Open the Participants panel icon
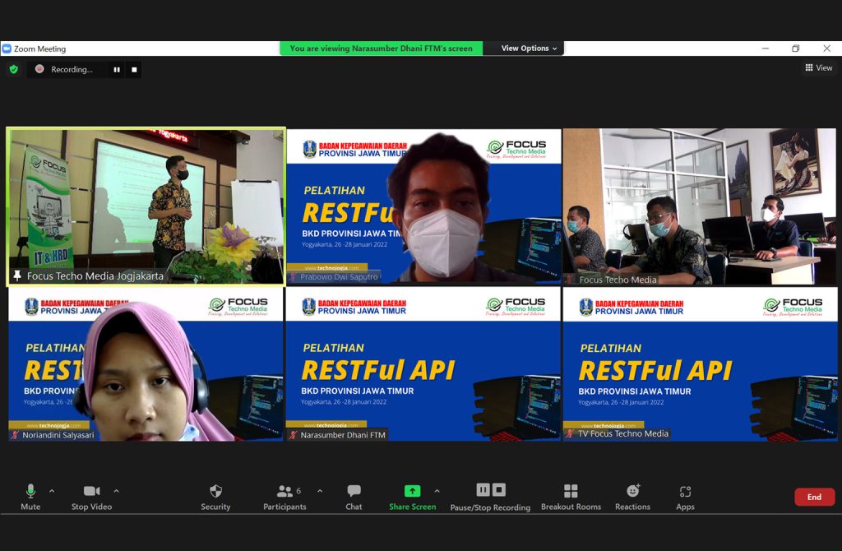This screenshot has width=842, height=551. point(284,491)
